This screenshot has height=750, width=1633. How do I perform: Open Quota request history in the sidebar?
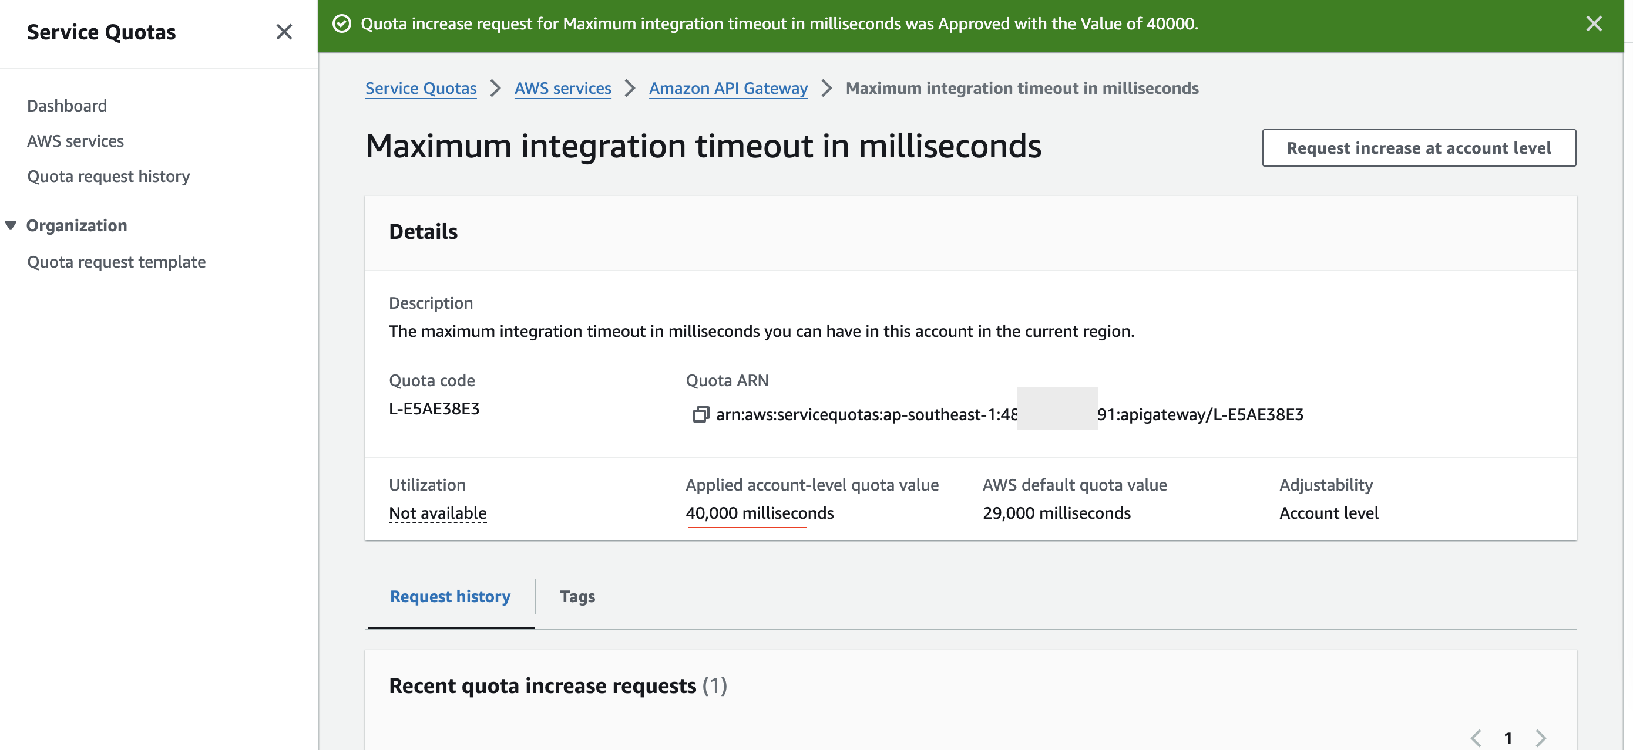click(x=109, y=176)
